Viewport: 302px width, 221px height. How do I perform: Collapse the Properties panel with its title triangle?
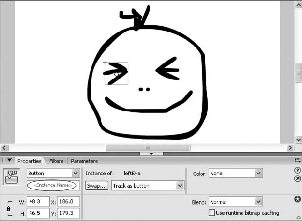pyautogui.click(x=9, y=160)
